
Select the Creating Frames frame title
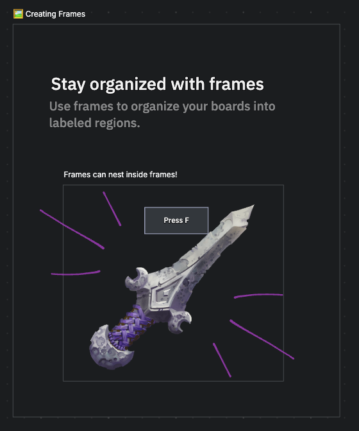[55, 14]
